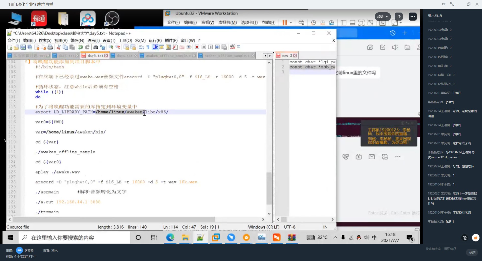Click the Cut scissors icon
Screen dimensions: 482x261
(58, 47)
